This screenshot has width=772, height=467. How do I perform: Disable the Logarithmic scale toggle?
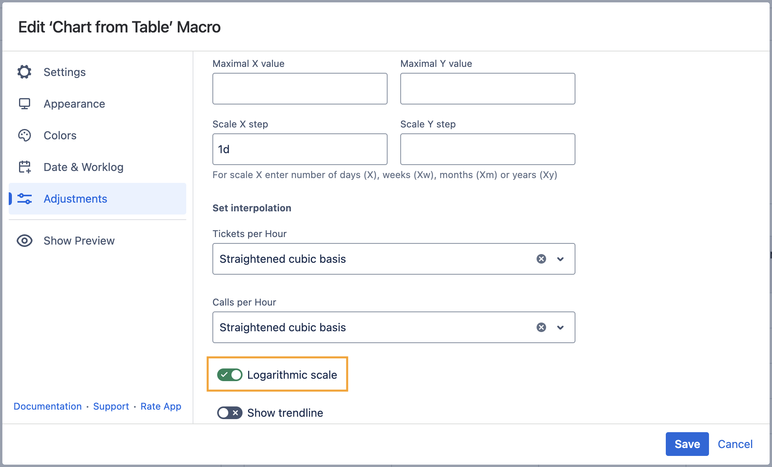230,375
